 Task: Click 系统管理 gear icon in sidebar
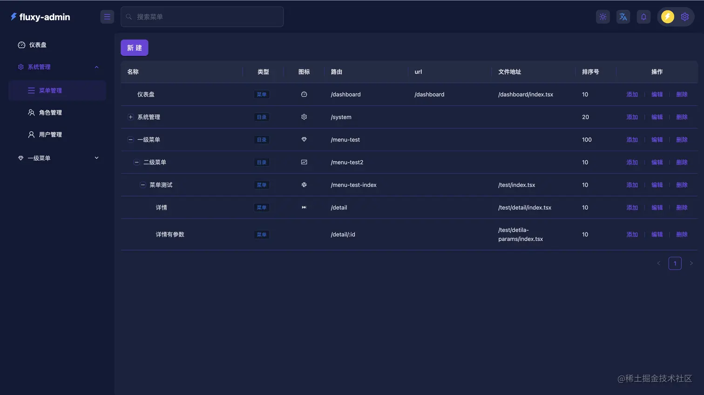20,67
